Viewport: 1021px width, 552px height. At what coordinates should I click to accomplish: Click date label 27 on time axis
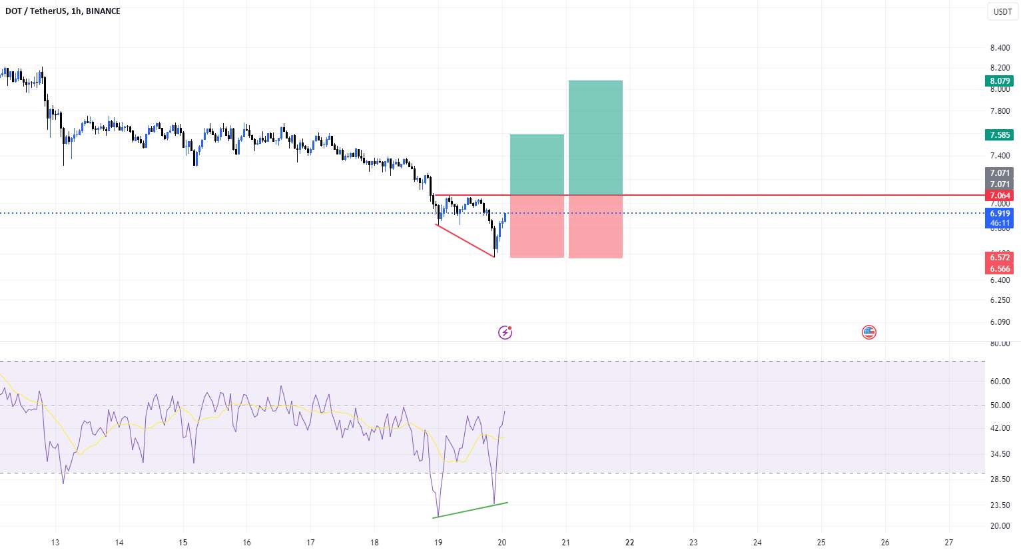pyautogui.click(x=949, y=543)
